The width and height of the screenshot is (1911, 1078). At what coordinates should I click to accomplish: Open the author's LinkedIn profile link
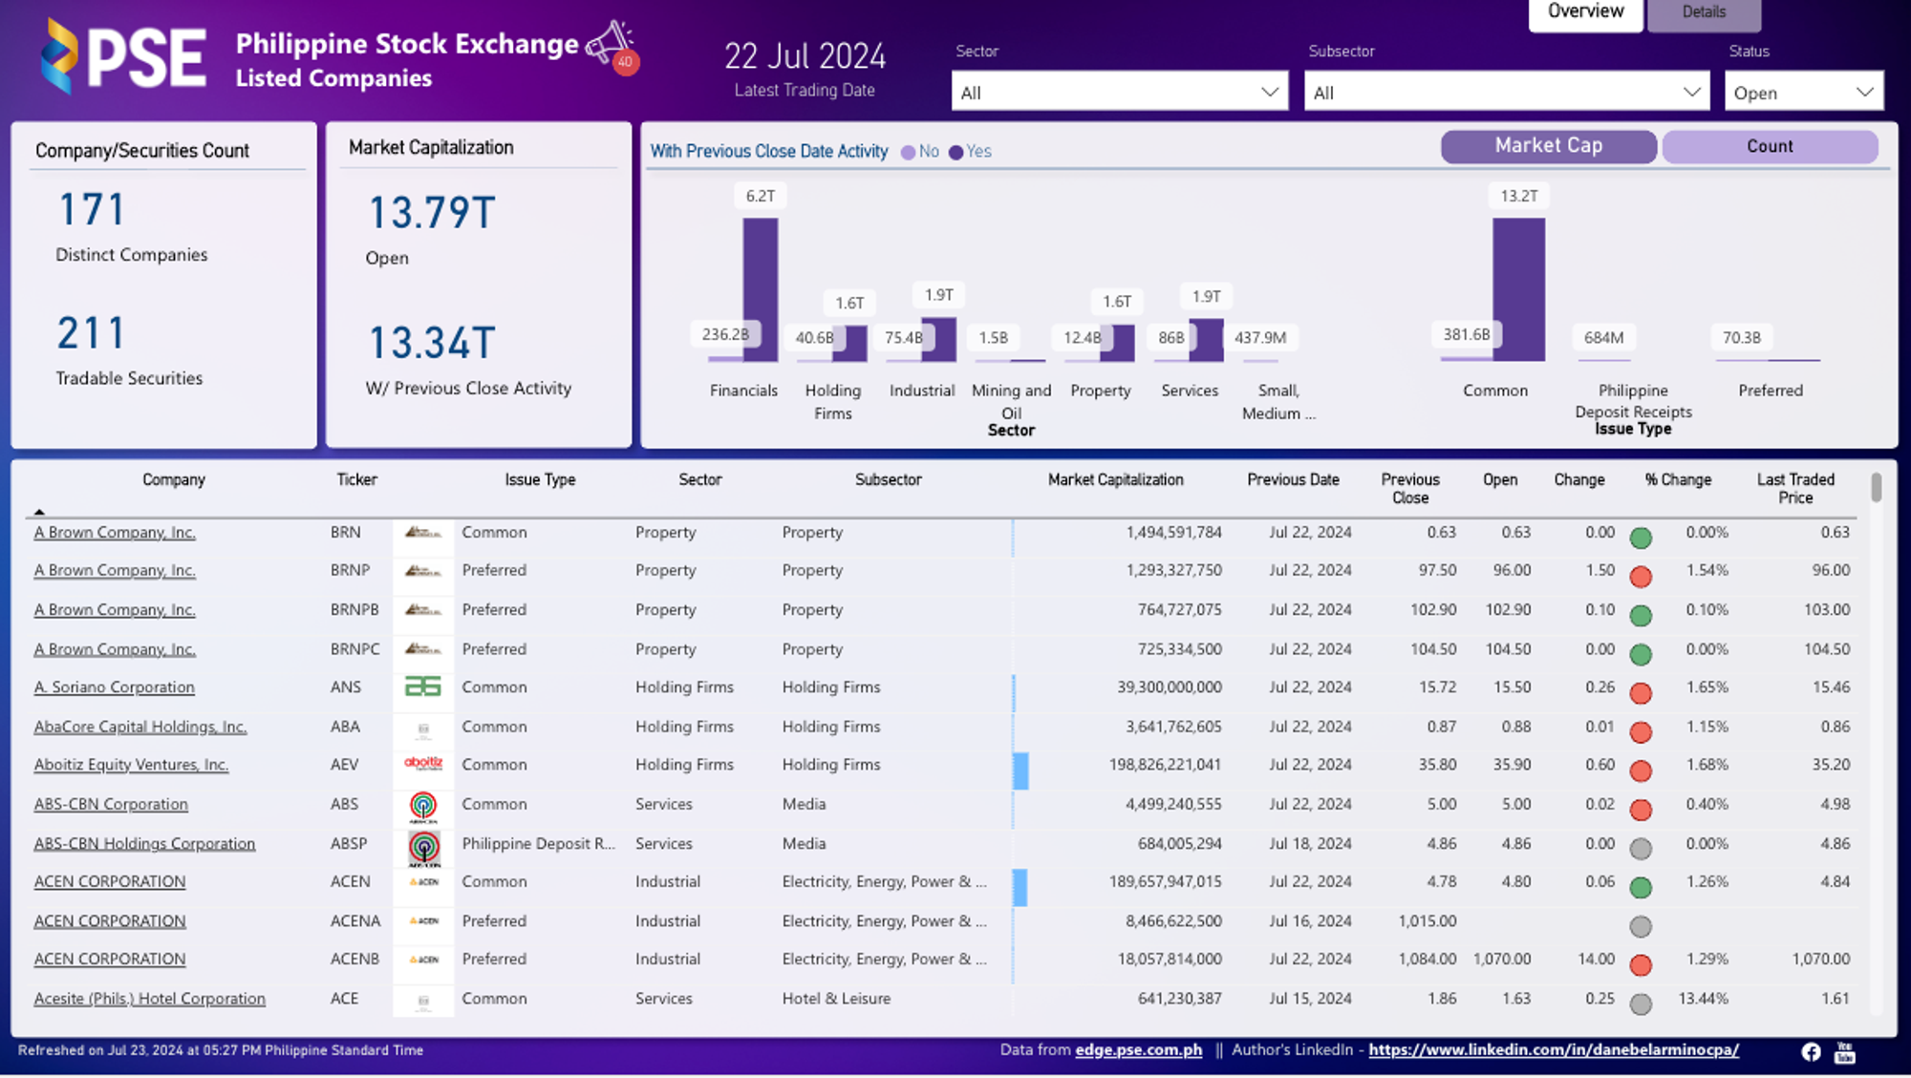1552,1049
